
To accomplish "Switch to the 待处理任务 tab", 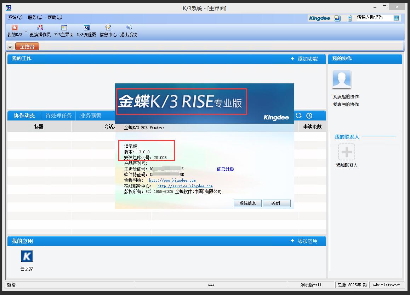I will 58,116.
